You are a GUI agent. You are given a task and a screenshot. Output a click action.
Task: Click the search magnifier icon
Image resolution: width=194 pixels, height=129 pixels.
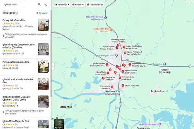pos(39,5)
